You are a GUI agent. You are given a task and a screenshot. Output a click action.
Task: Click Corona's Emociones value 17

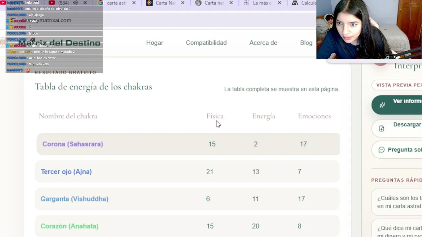pyautogui.click(x=303, y=144)
